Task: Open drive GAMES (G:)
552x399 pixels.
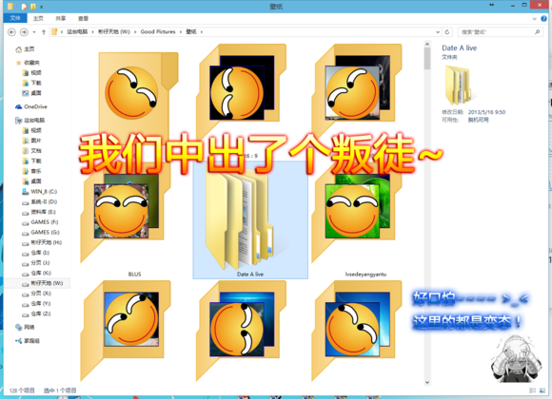Action: point(41,233)
